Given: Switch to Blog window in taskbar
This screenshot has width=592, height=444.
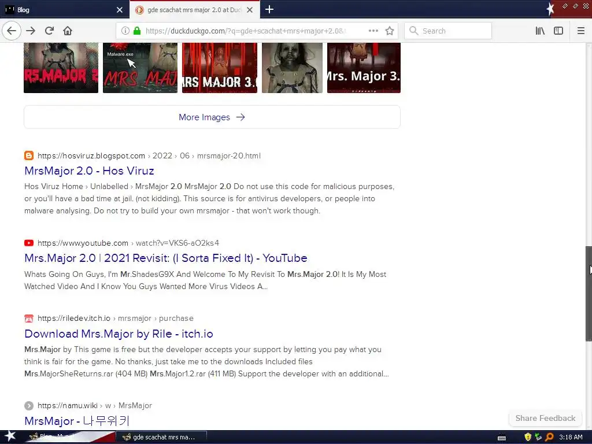Looking at the screenshot, I should (70, 437).
